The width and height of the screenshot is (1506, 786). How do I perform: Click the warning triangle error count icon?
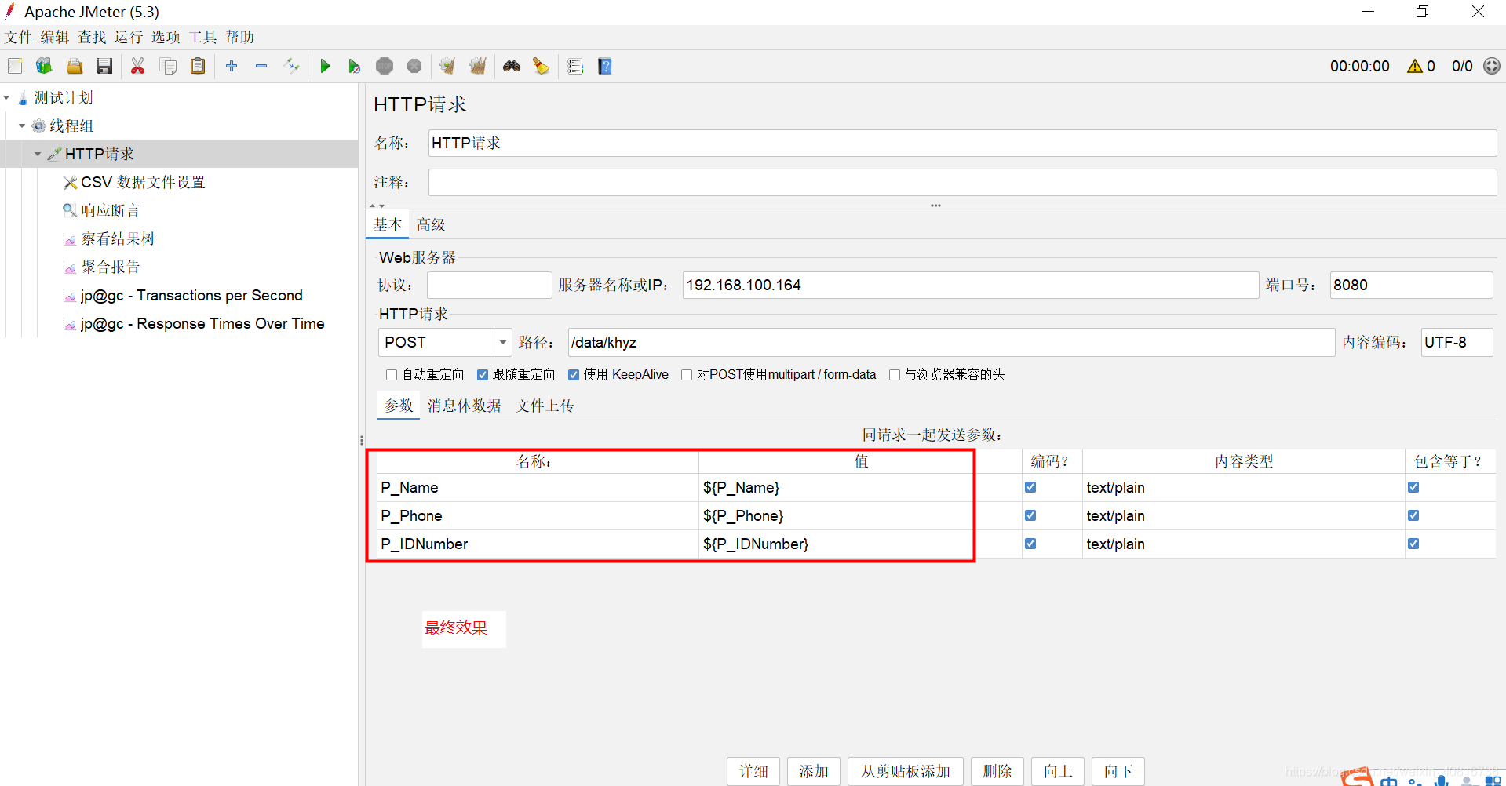1415,67
